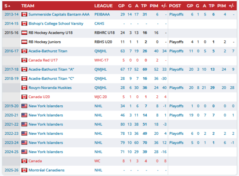Open the 2013-14 season link

(x=11, y=14)
